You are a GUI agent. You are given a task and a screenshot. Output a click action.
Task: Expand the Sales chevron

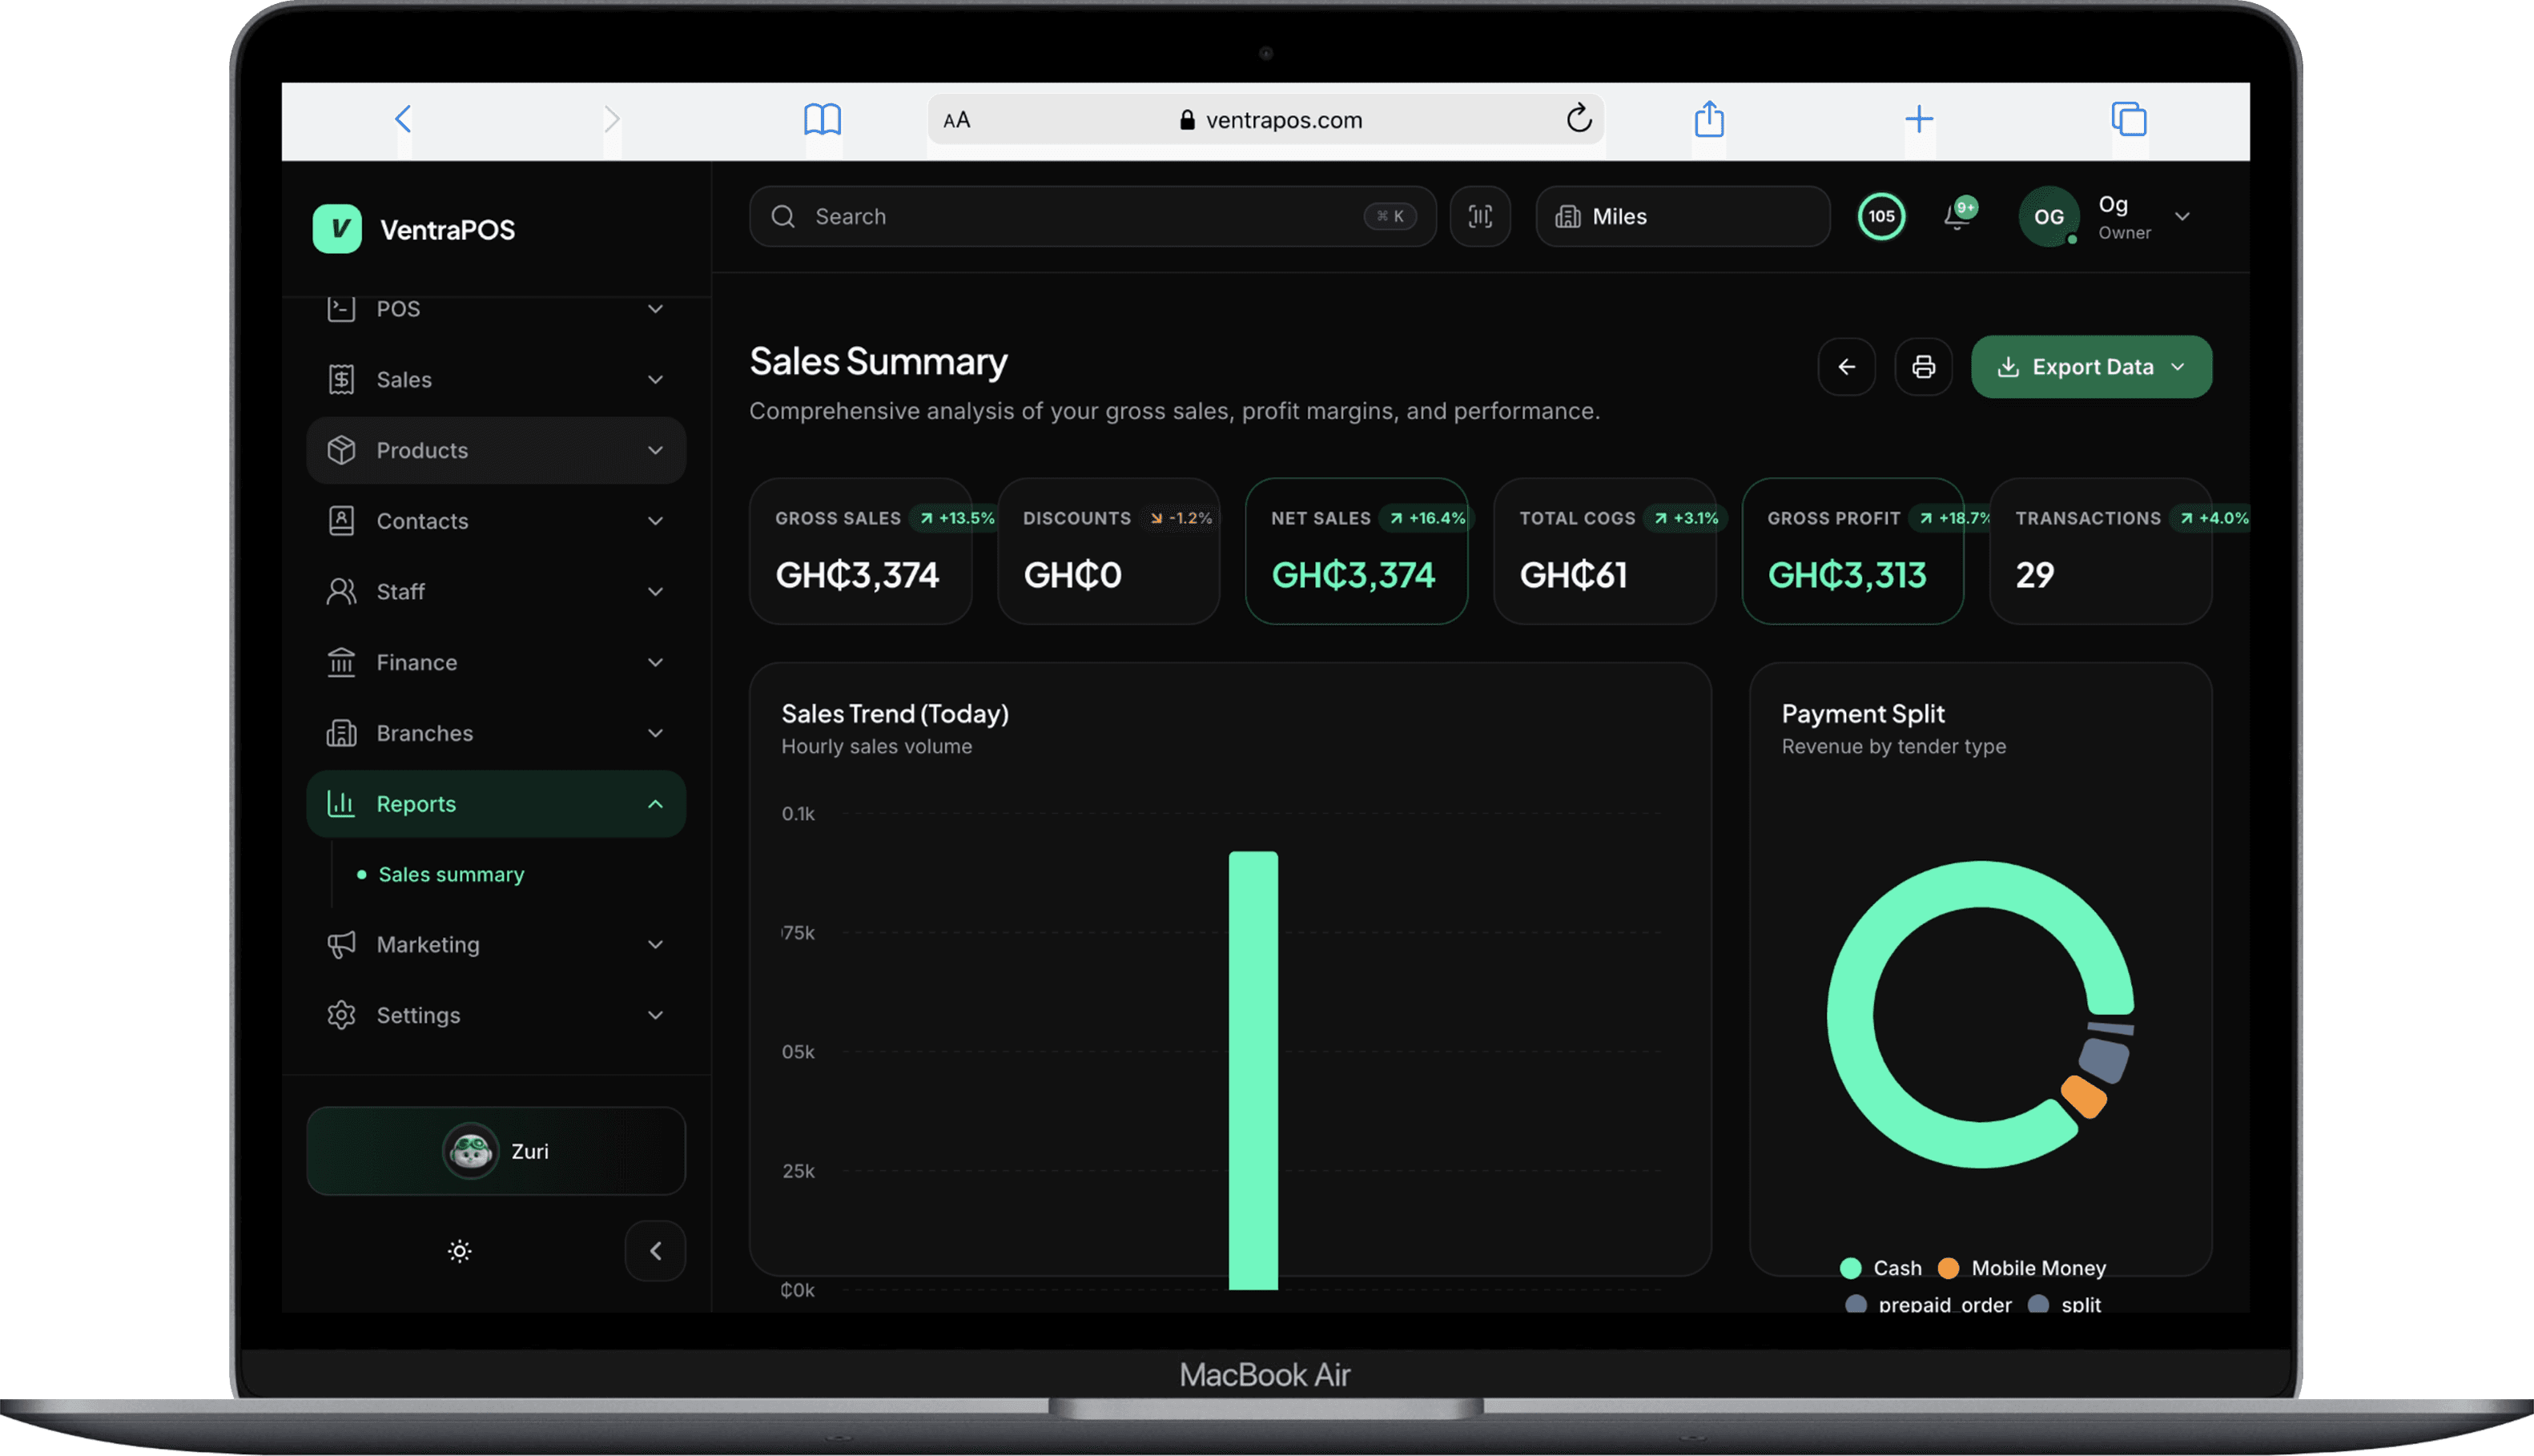[655, 380]
